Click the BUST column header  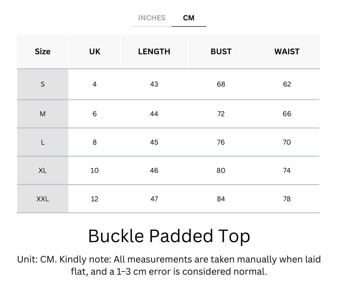tap(221, 51)
